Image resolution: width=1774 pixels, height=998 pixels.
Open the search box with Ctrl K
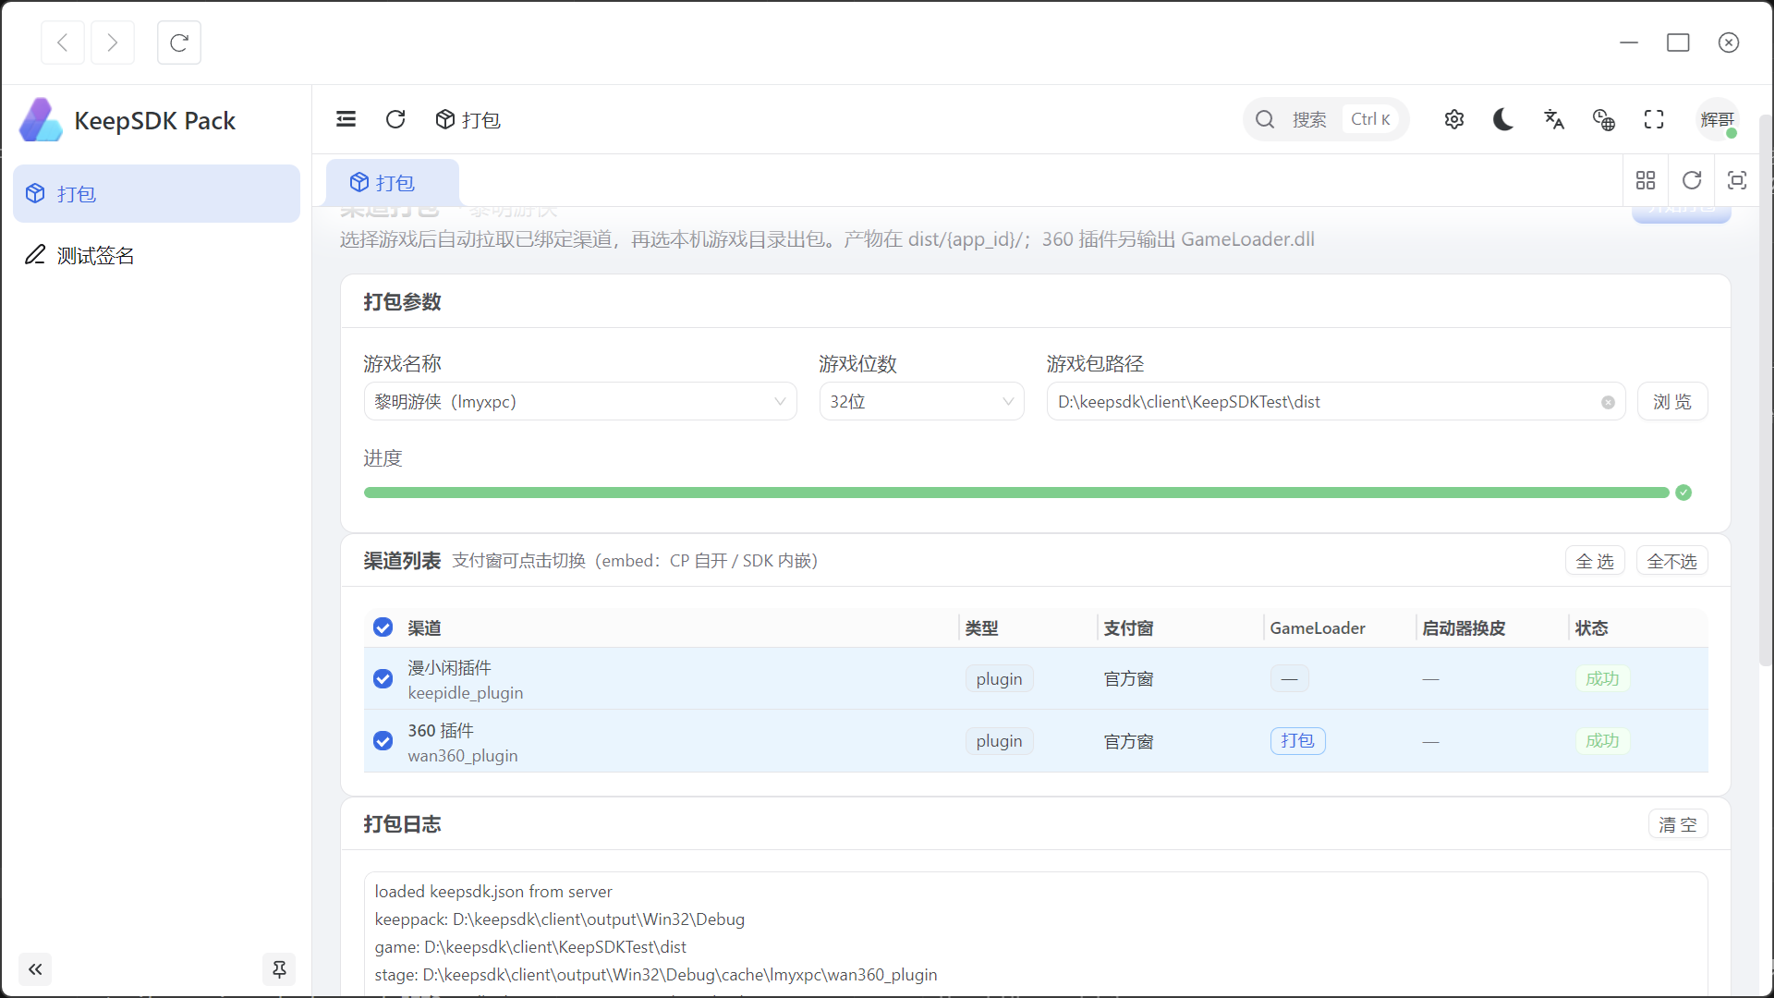coord(1326,119)
